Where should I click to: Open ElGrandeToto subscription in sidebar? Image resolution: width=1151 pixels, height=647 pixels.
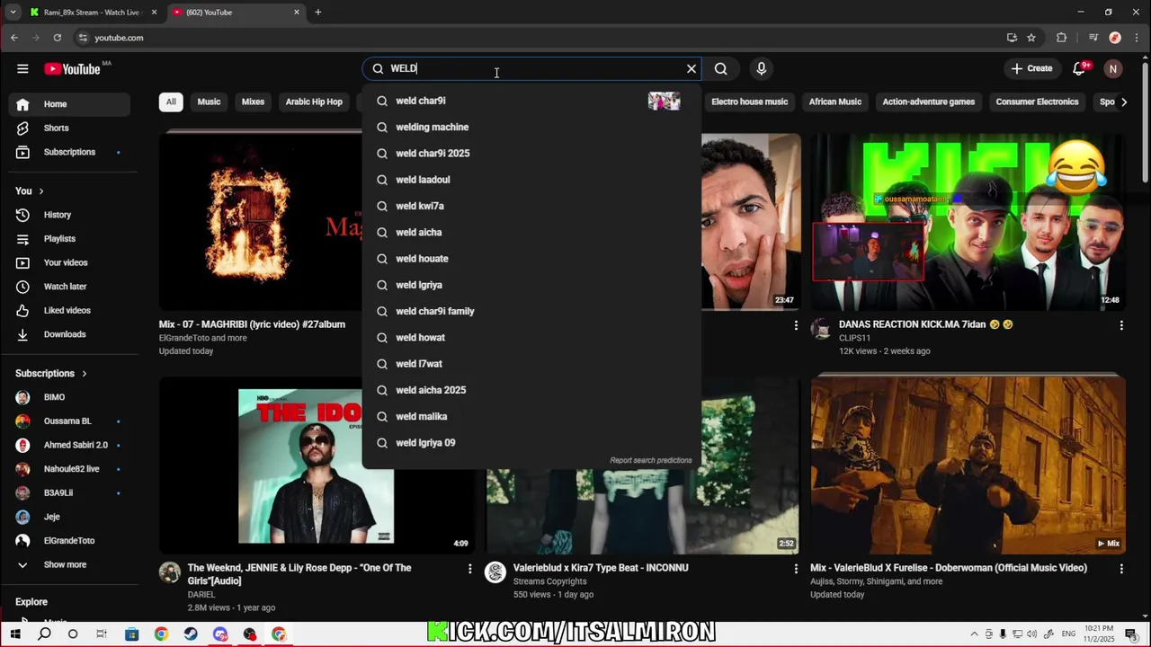click(x=70, y=541)
